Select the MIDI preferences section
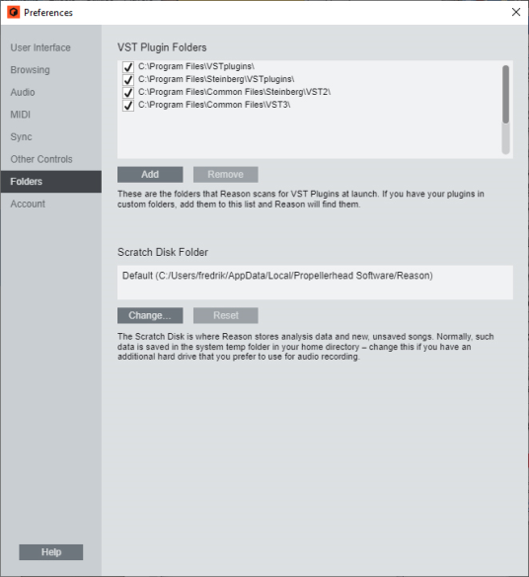529x577 pixels. 21,115
